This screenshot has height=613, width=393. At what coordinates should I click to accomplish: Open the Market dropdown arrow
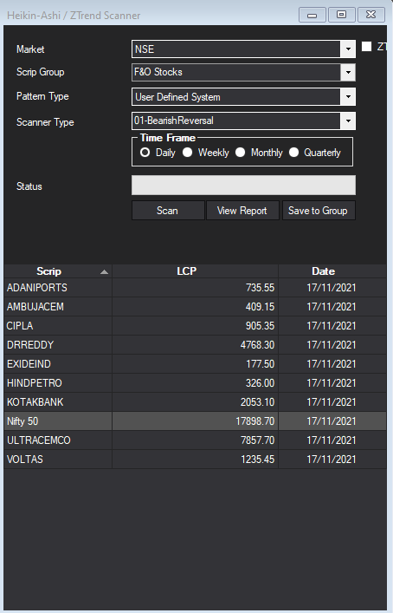tap(348, 49)
